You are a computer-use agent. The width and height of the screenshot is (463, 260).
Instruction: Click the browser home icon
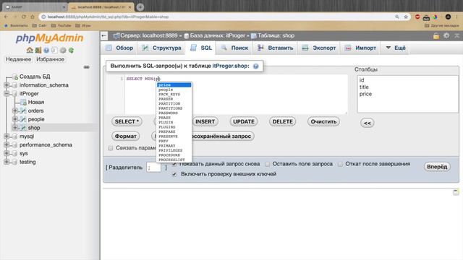click(x=33, y=17)
